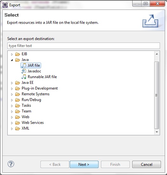
Task: Click the Next > button
Action: coord(84,165)
